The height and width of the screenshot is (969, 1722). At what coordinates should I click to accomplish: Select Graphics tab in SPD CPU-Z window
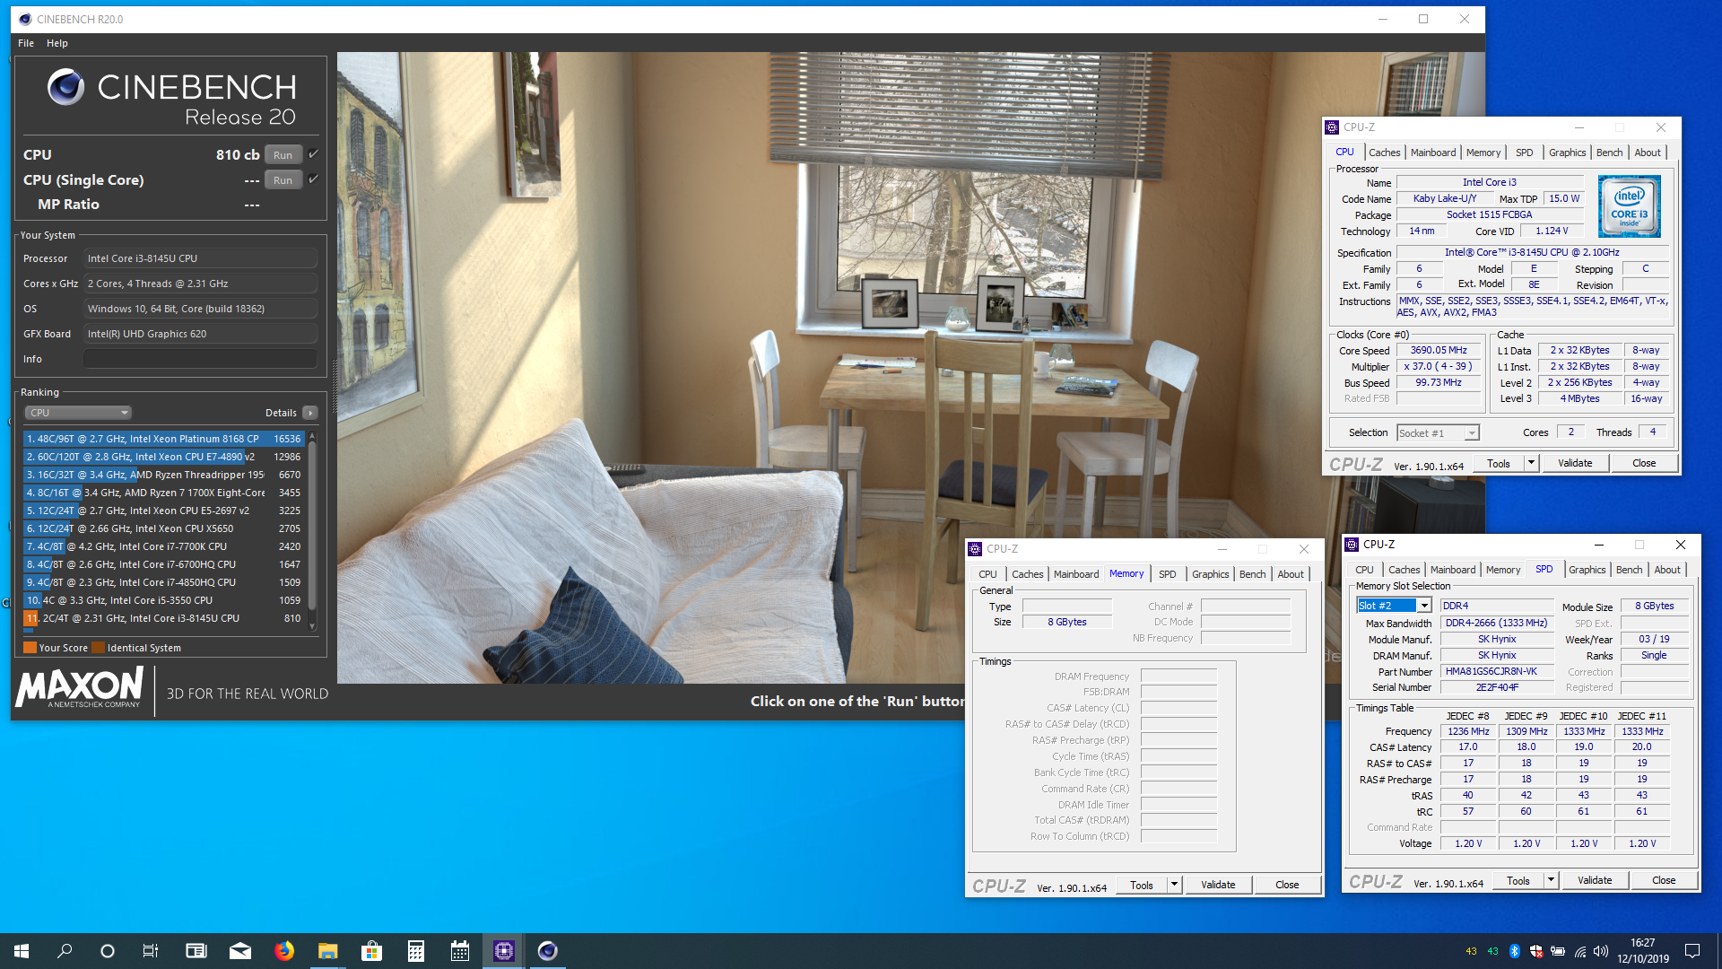pos(1587,570)
